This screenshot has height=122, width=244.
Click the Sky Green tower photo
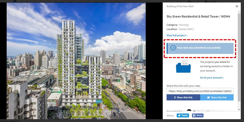tap(76, 61)
